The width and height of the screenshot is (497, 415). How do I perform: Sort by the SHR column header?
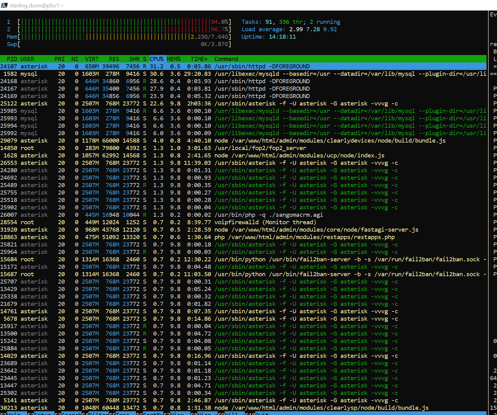134,59
